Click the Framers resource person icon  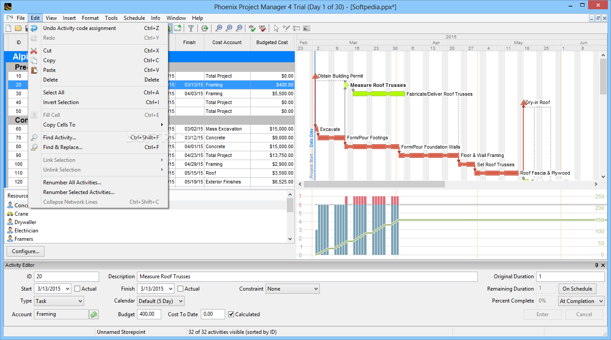coord(10,239)
